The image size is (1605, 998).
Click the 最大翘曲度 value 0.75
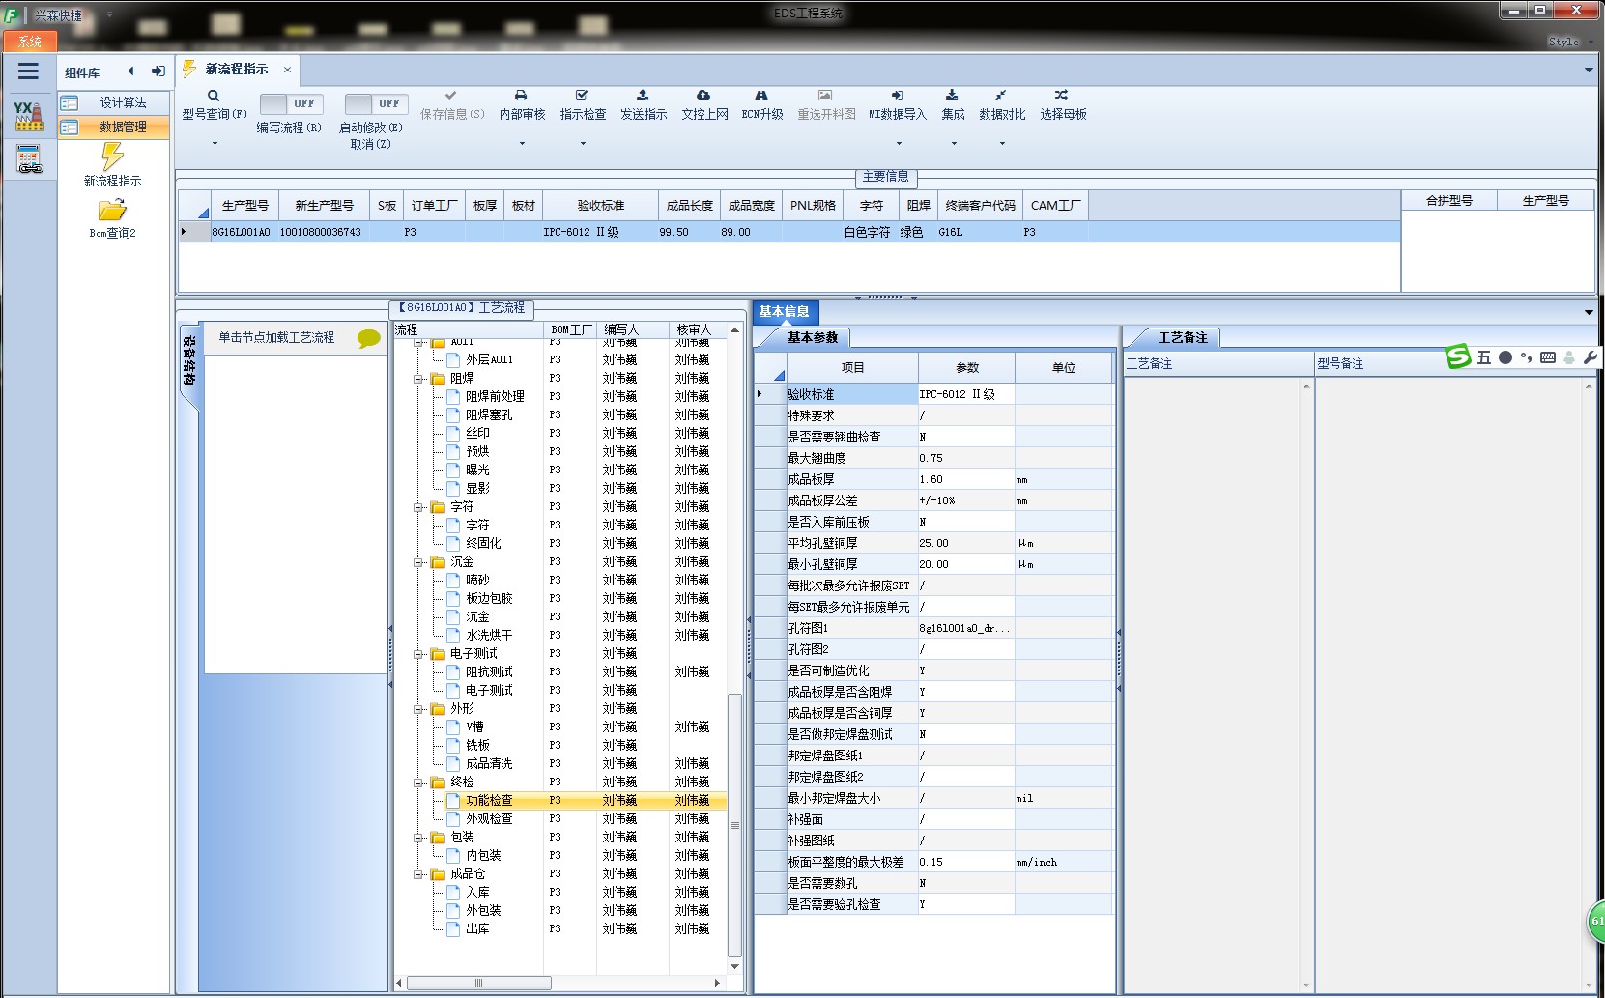click(965, 458)
